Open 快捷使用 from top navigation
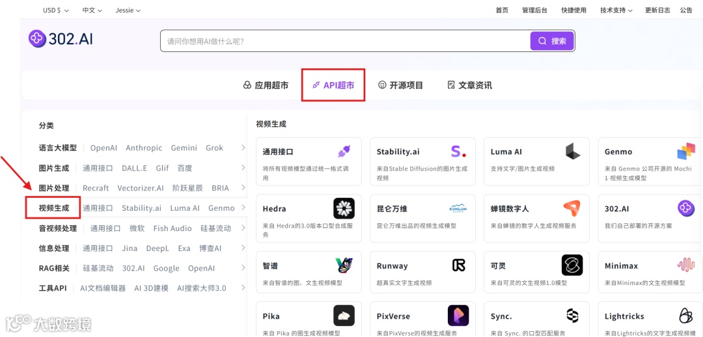The height and width of the screenshot is (337, 703). pyautogui.click(x=574, y=10)
